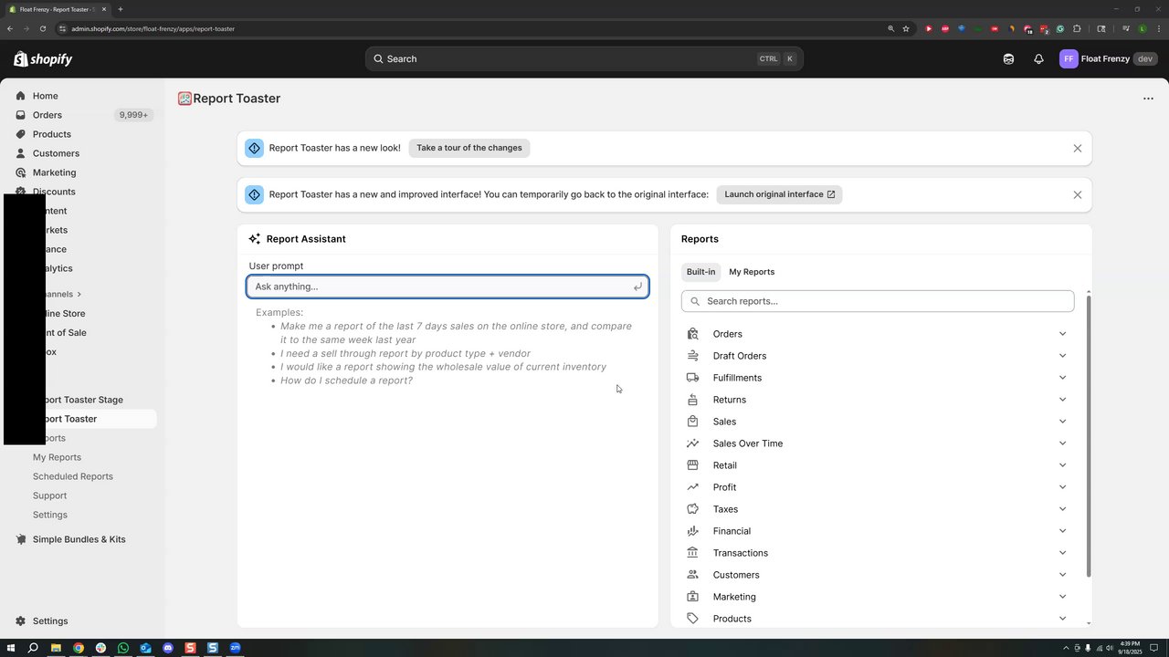1169x657 pixels.
Task: Go to Products in sidebar
Action: [x=51, y=134]
